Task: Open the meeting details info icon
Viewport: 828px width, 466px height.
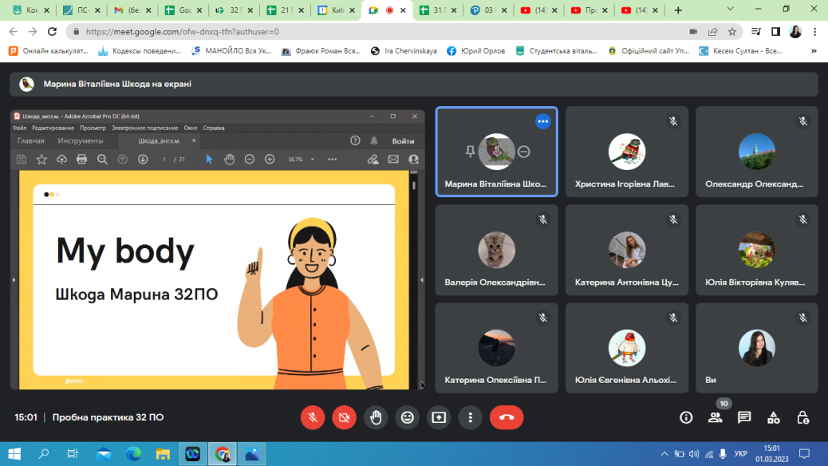Action: (x=685, y=417)
